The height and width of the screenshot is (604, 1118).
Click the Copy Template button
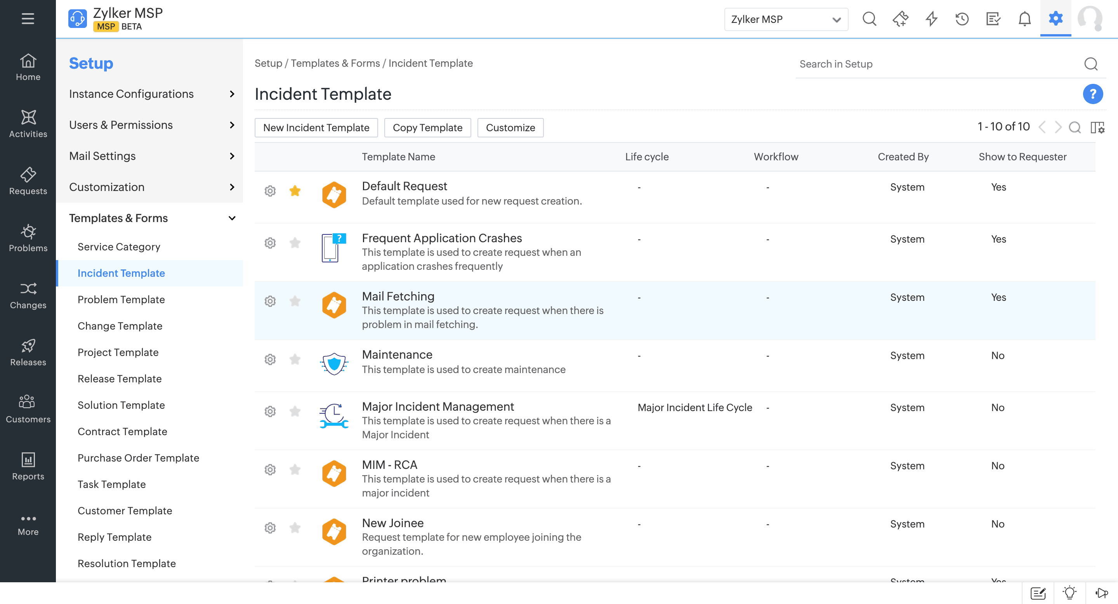[x=427, y=128]
